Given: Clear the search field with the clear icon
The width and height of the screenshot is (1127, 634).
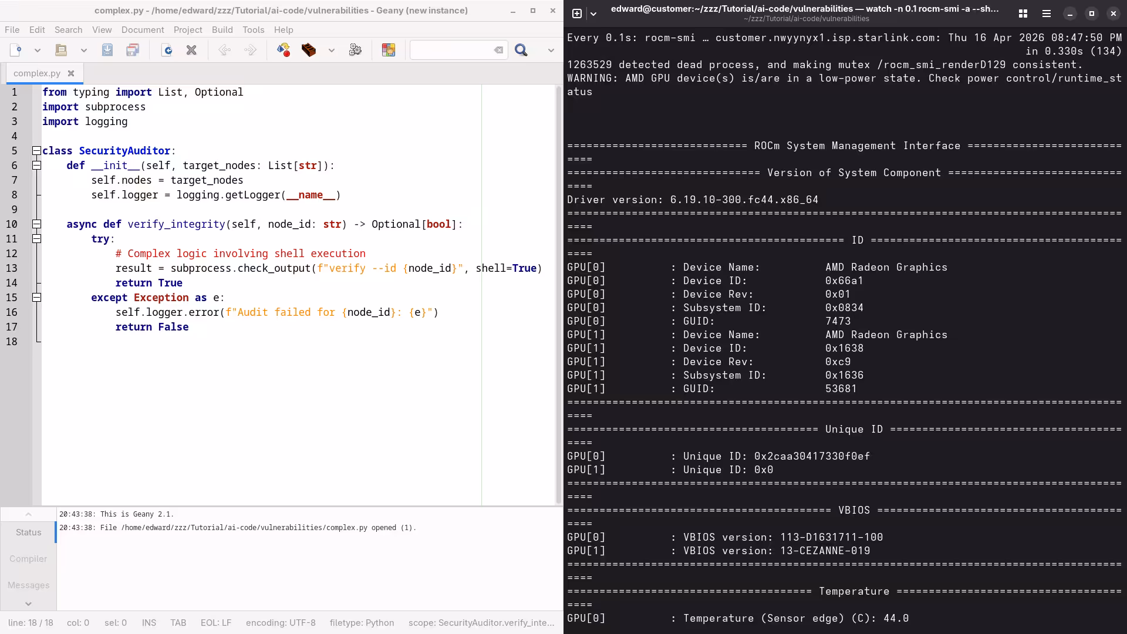Looking at the screenshot, I should [x=499, y=50].
